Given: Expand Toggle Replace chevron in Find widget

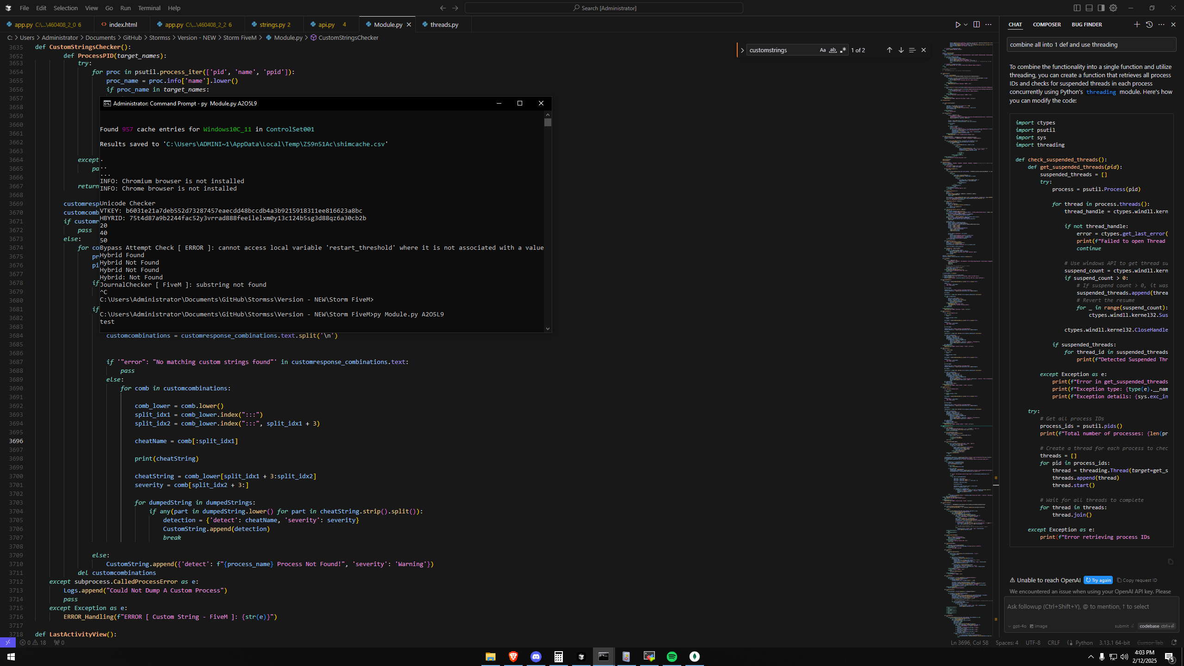Looking at the screenshot, I should [742, 50].
